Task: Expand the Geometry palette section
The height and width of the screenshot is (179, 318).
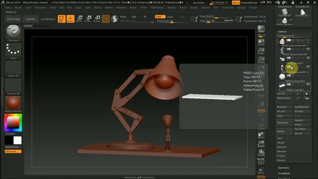Action: click(x=284, y=168)
